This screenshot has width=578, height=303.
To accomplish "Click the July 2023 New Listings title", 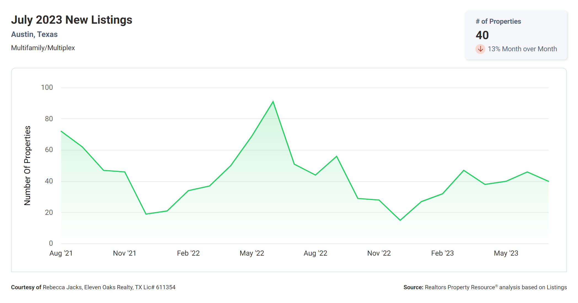I will [72, 20].
